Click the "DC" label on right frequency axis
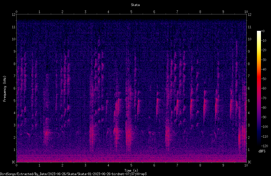271x176 pixels. click(249, 162)
